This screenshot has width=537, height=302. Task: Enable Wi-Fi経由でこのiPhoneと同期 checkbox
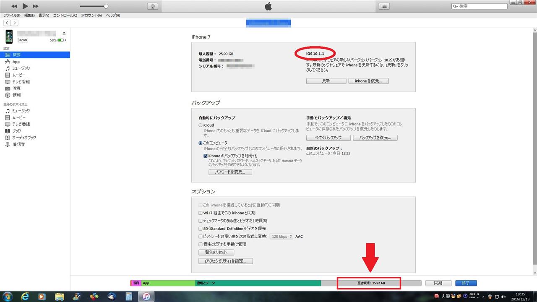[201, 213]
